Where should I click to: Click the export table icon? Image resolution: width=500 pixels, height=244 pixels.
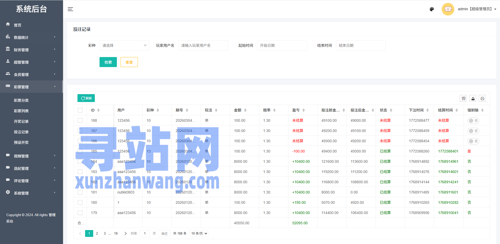(473, 98)
